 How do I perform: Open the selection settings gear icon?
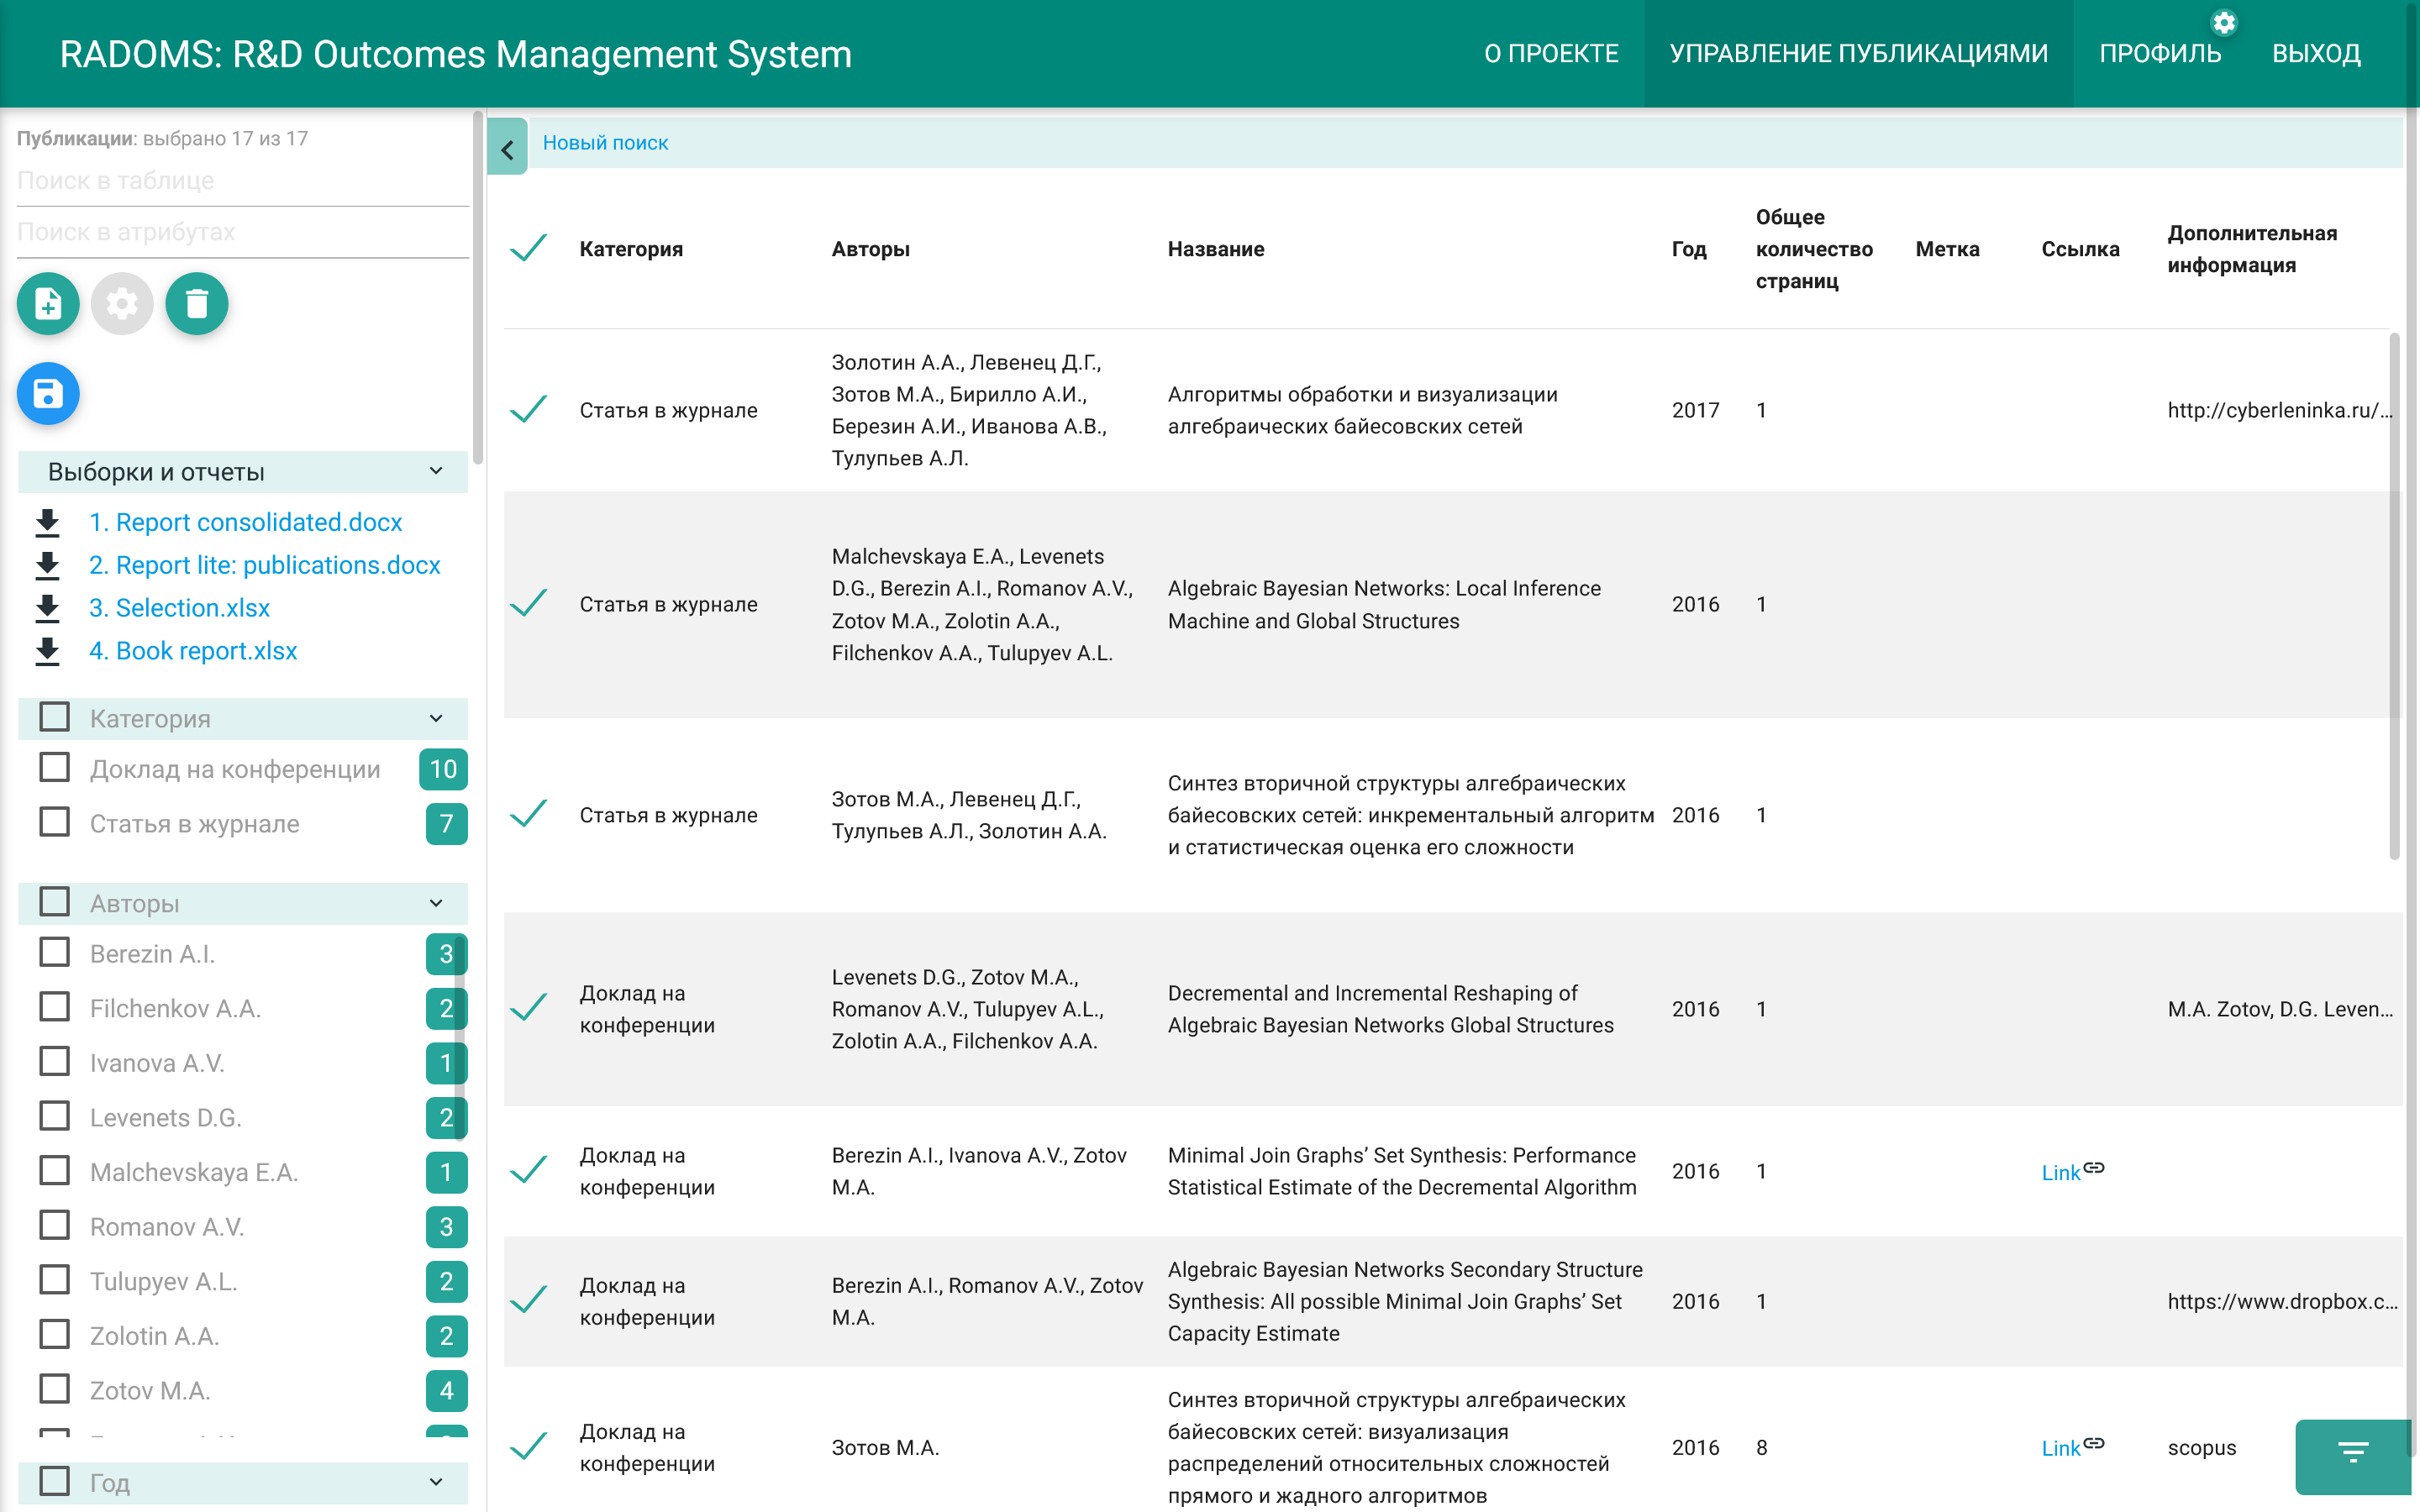pyautogui.click(x=121, y=303)
